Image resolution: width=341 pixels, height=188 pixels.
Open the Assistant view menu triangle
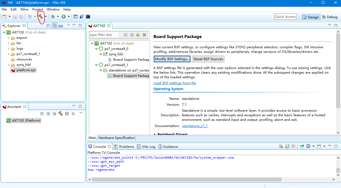81,113
